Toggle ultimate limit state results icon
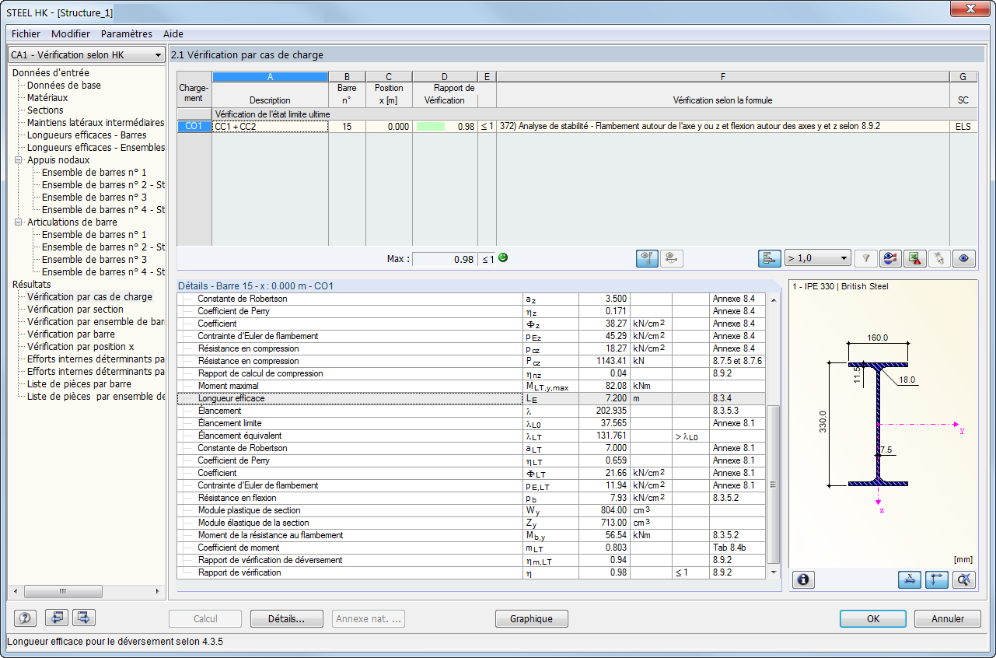This screenshot has height=658, width=996. [x=647, y=259]
